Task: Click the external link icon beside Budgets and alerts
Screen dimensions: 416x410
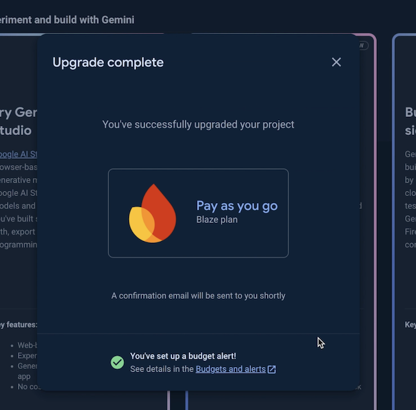Action: 272,370
